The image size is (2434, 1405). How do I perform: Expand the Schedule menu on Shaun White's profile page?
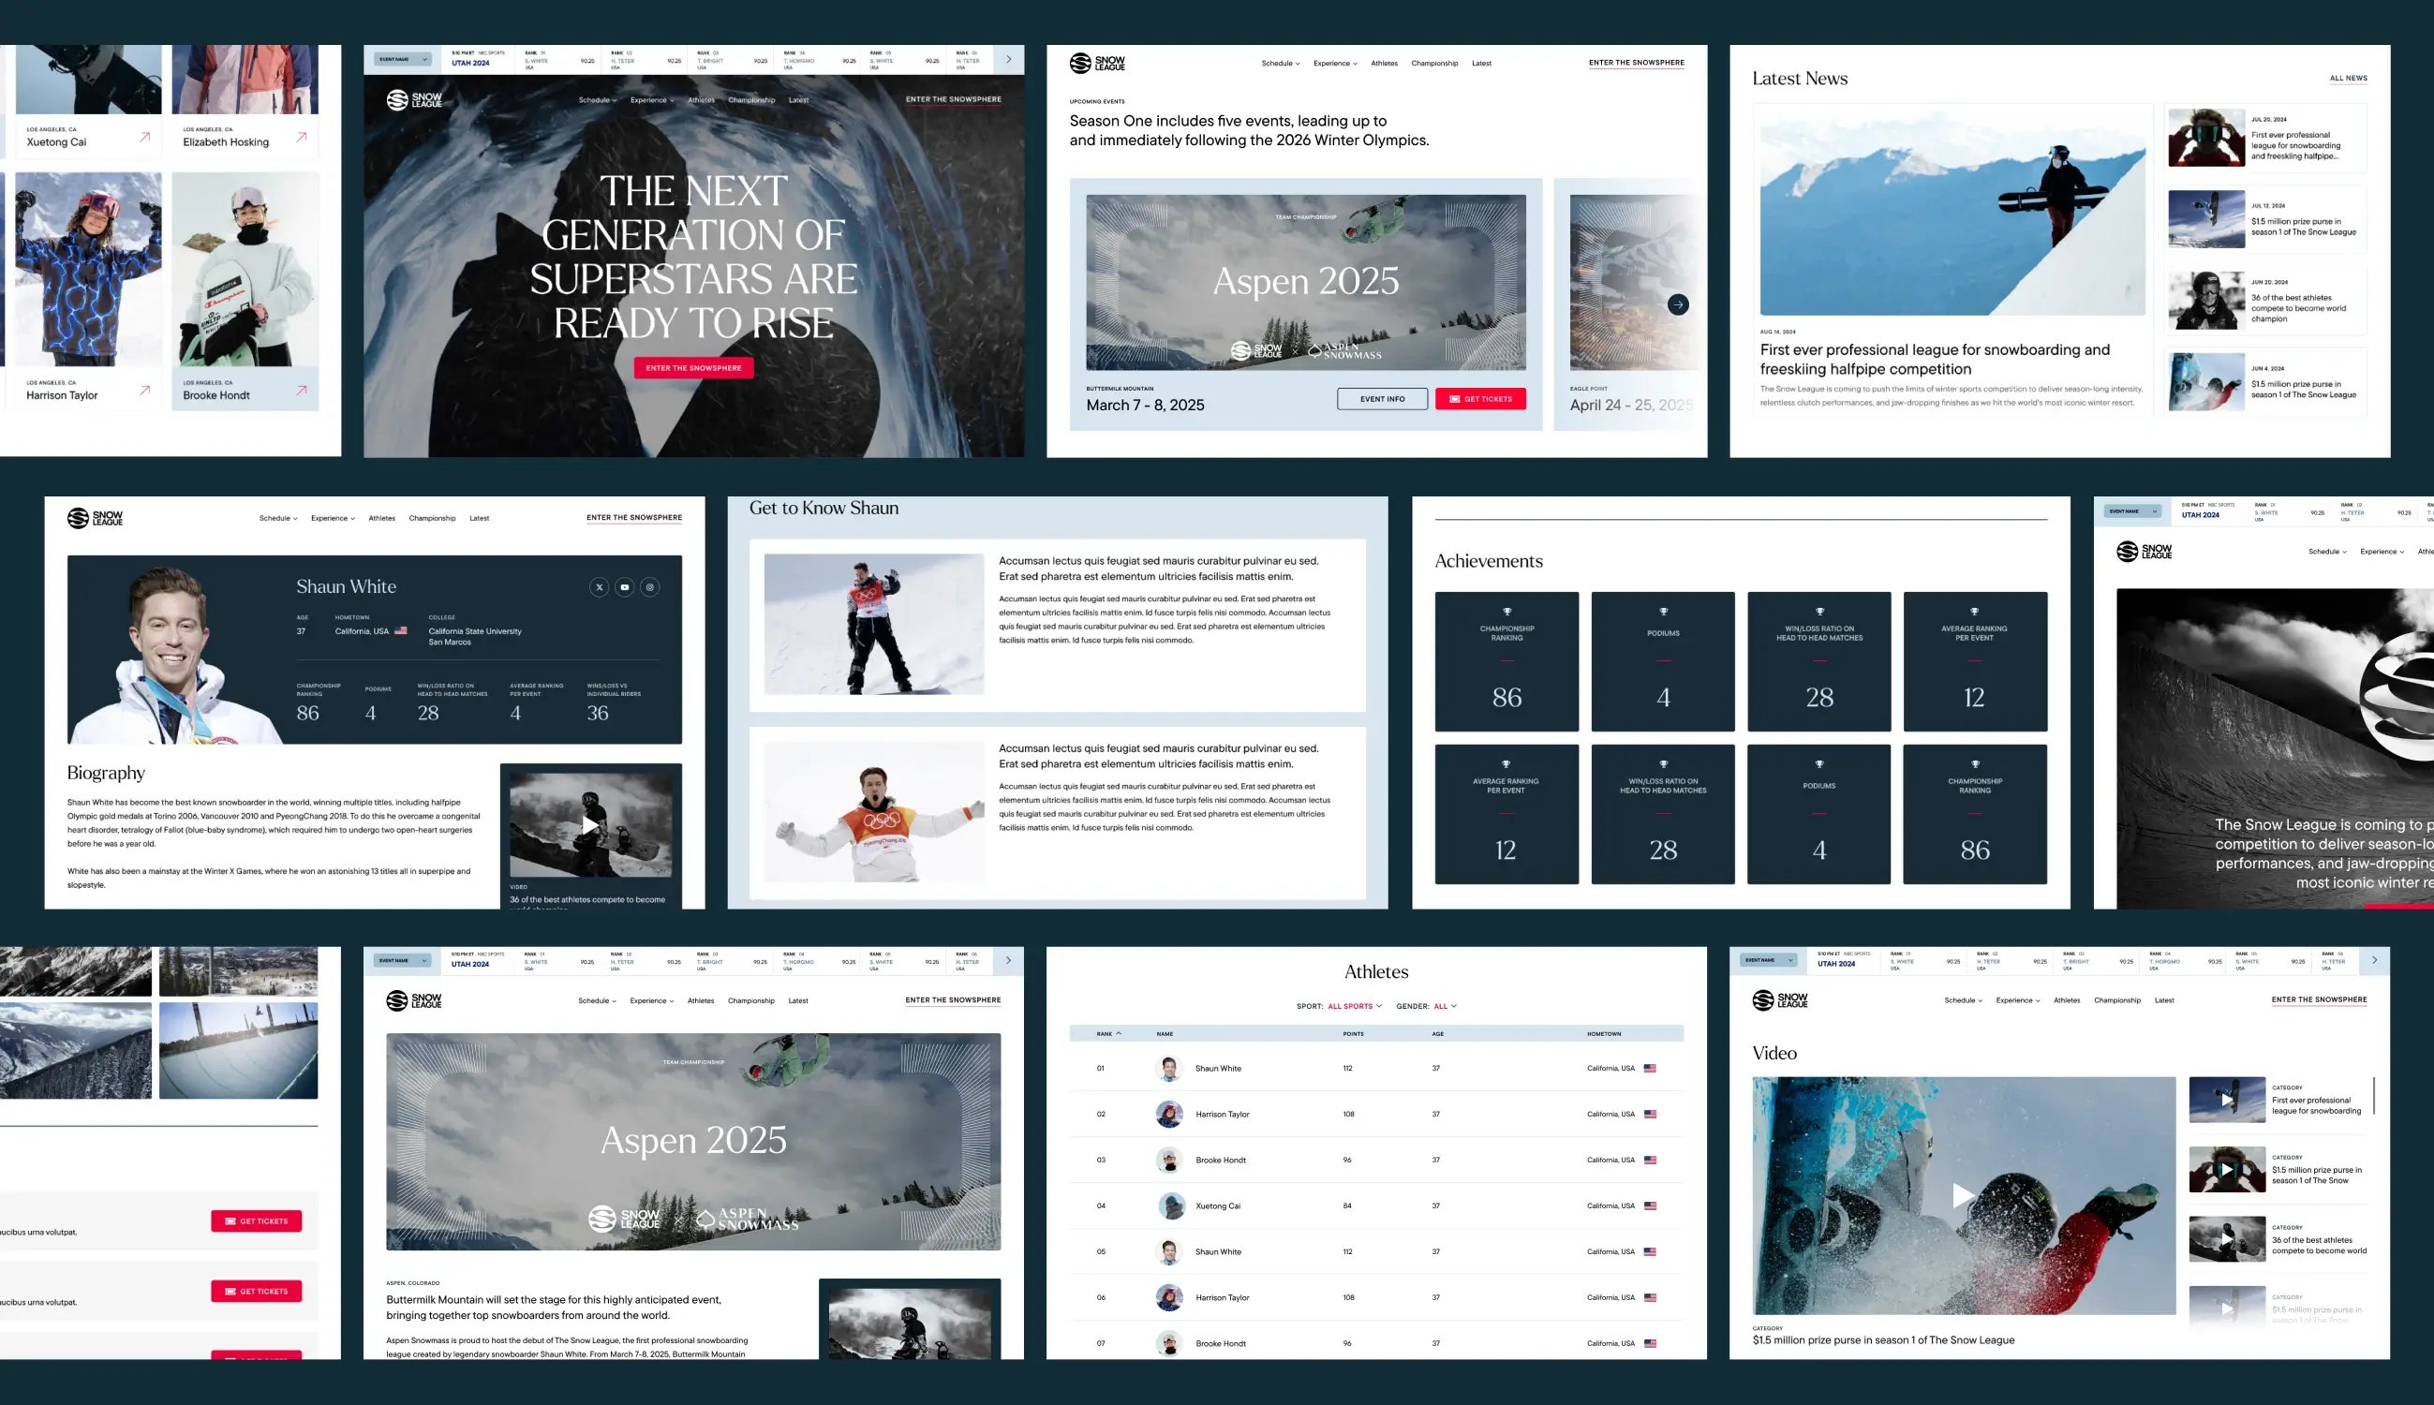coord(278,518)
